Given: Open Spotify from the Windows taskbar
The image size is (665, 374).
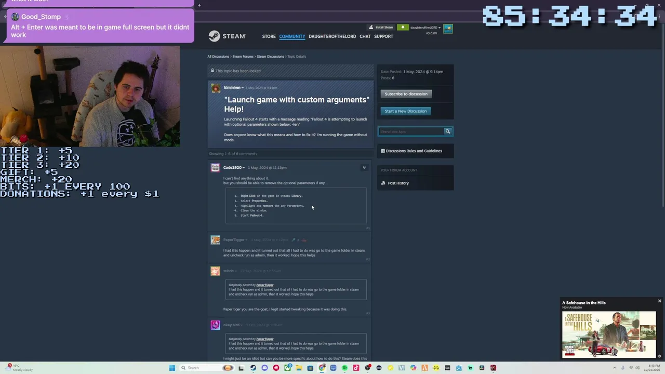Looking at the screenshot, I should (x=344, y=368).
